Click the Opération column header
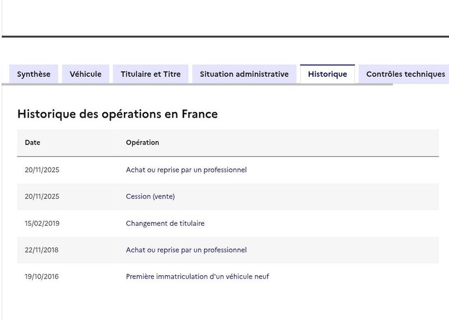Viewport: 449px width, 320px height. [143, 142]
